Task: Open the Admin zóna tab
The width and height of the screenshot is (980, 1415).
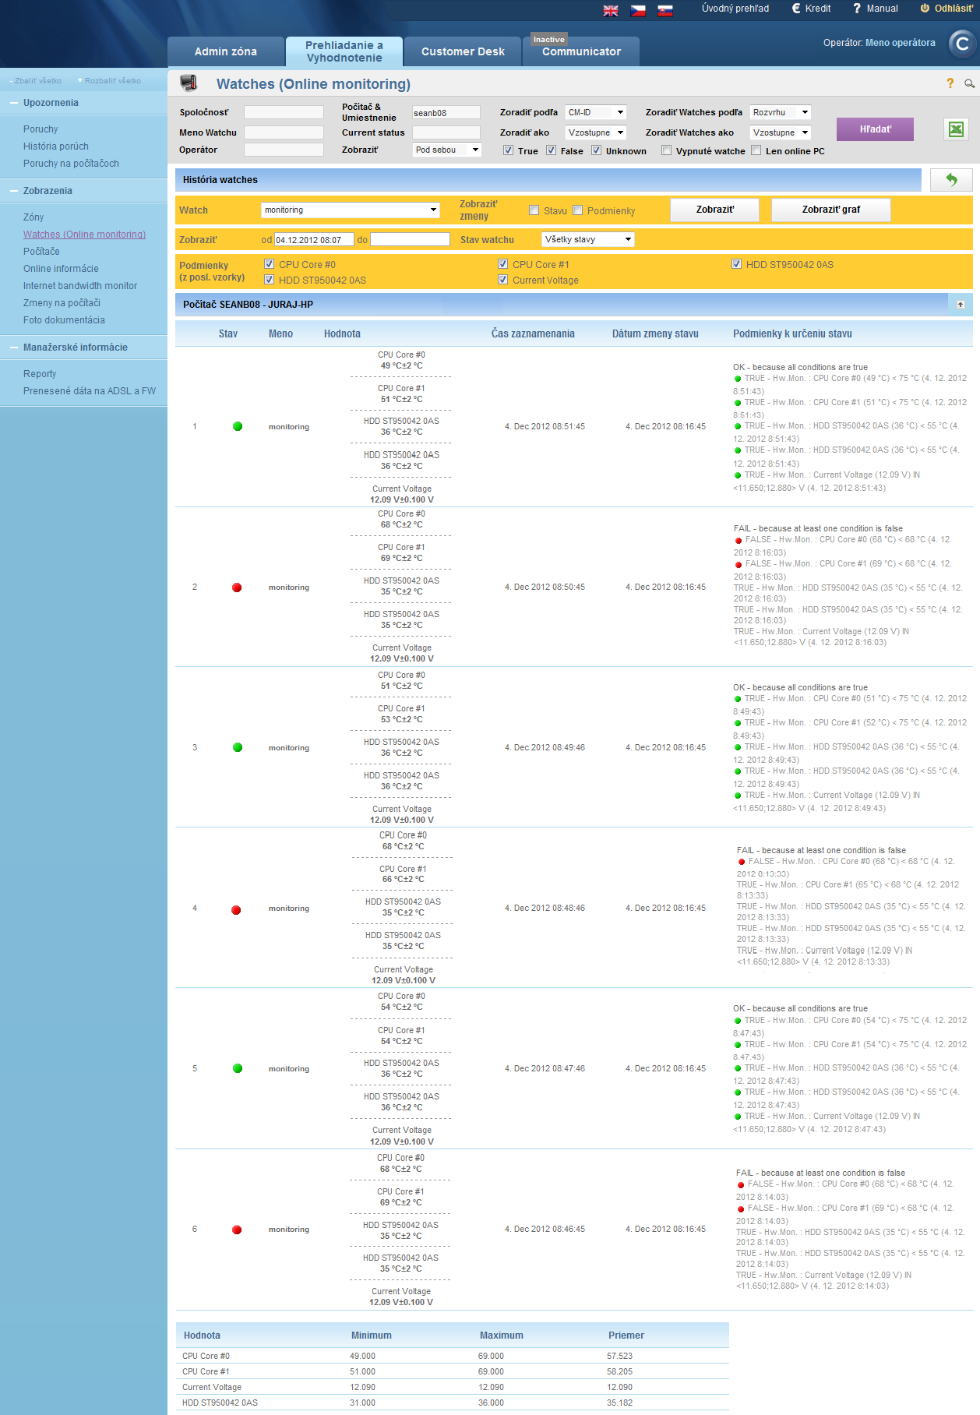Action: 226,51
